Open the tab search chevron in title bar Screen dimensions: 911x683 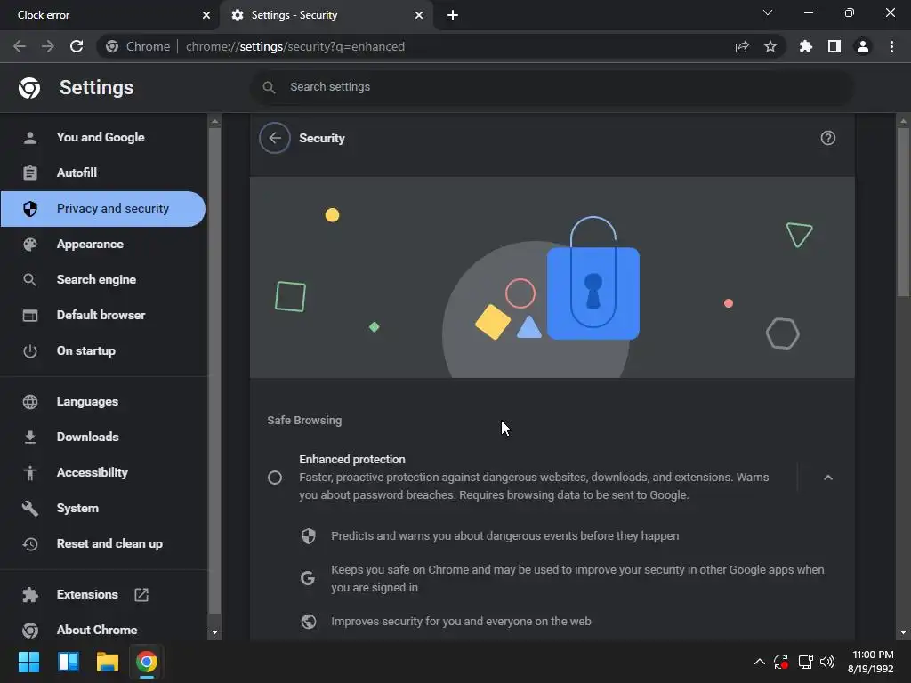point(768,12)
